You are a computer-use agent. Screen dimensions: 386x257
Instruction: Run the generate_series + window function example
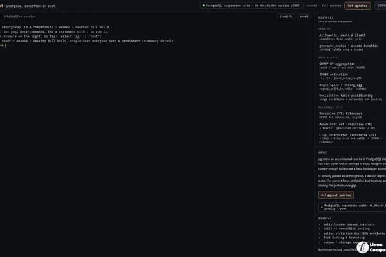click(x=351, y=48)
